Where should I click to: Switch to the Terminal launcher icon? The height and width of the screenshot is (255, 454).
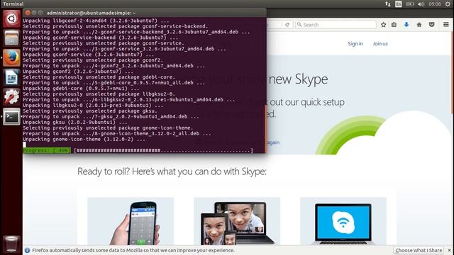click(11, 116)
